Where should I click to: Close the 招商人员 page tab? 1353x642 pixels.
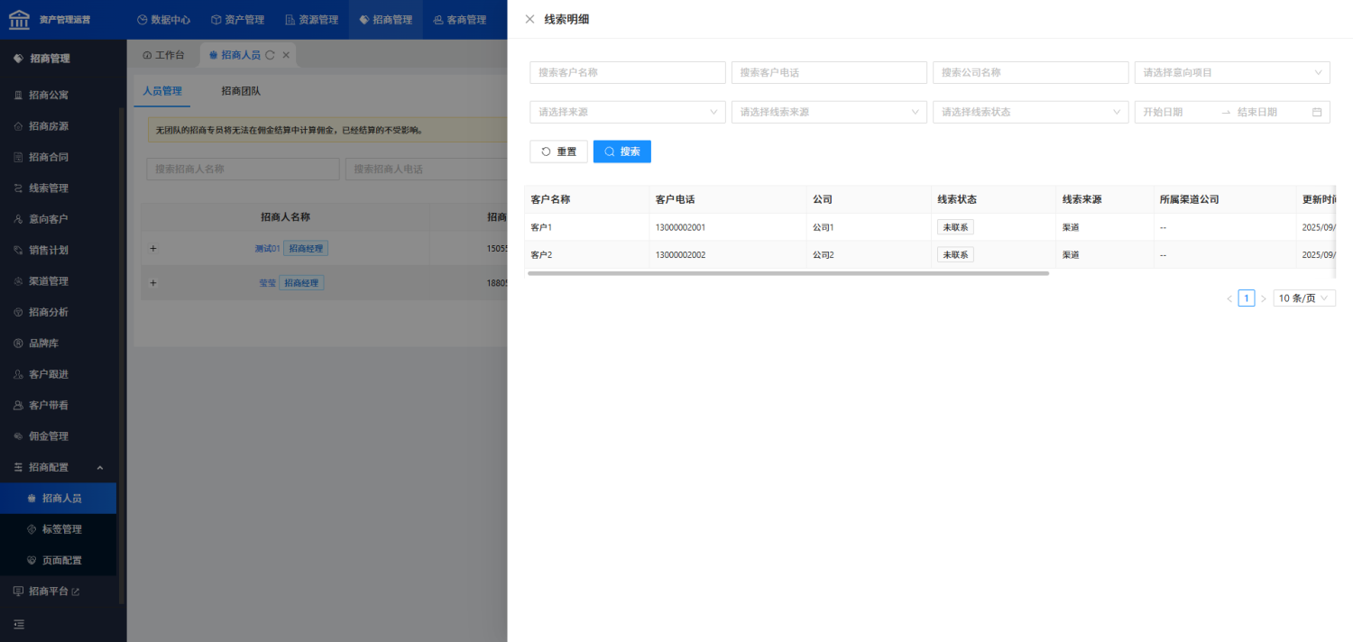point(286,55)
